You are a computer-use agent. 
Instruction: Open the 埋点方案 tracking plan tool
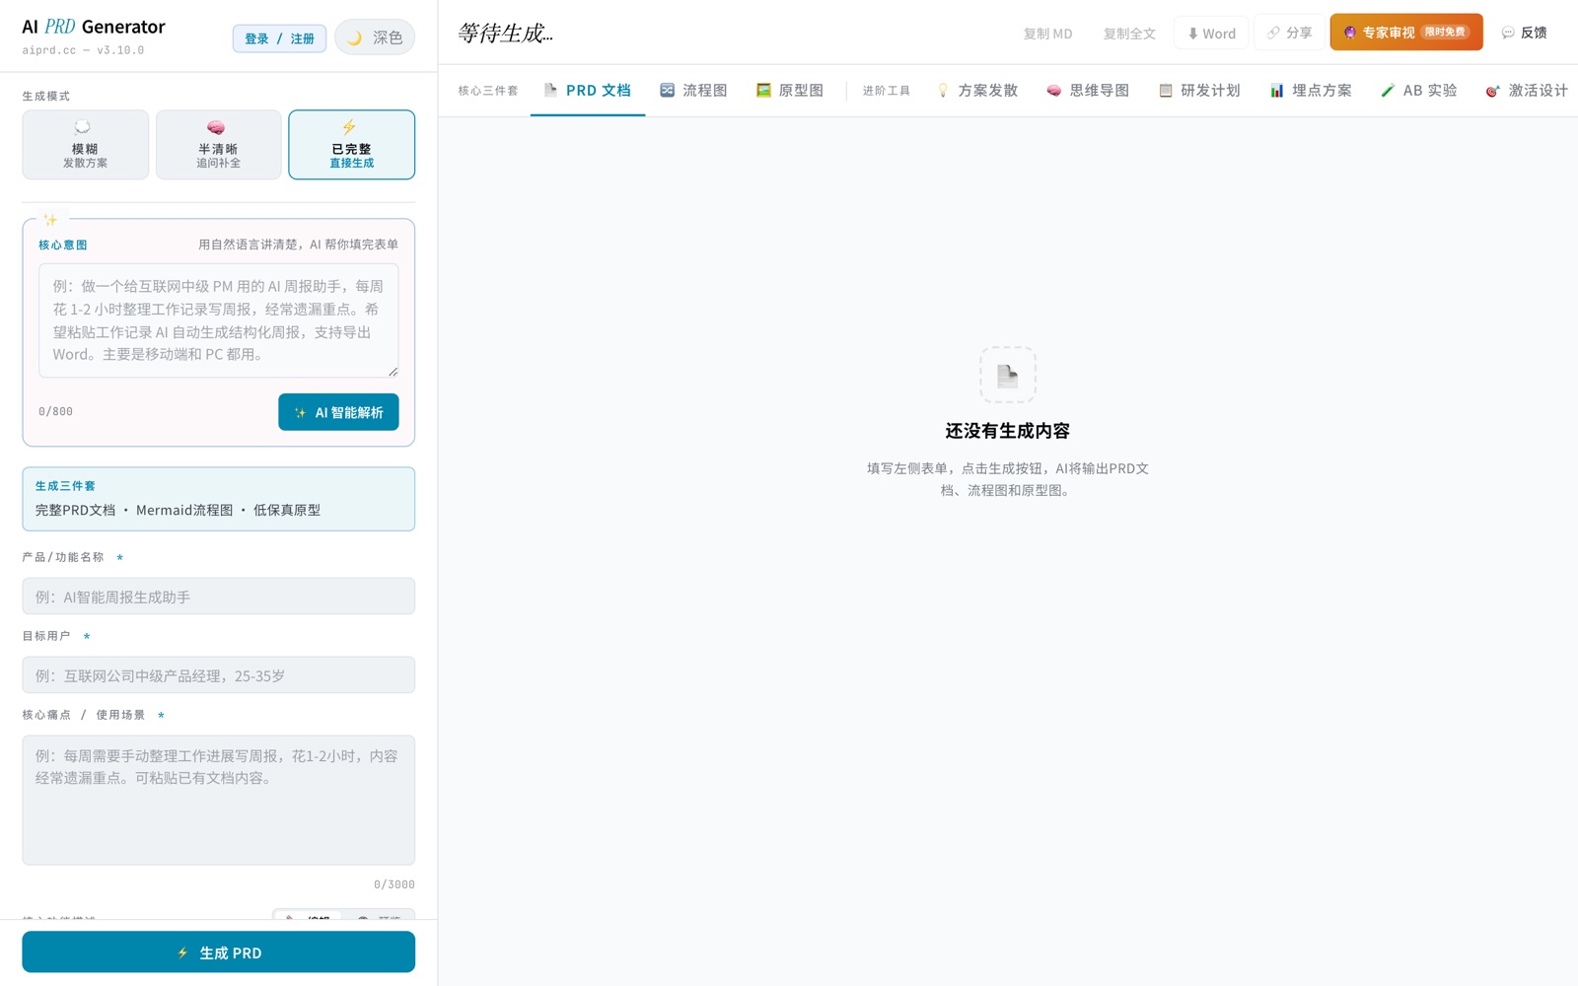[1311, 90]
